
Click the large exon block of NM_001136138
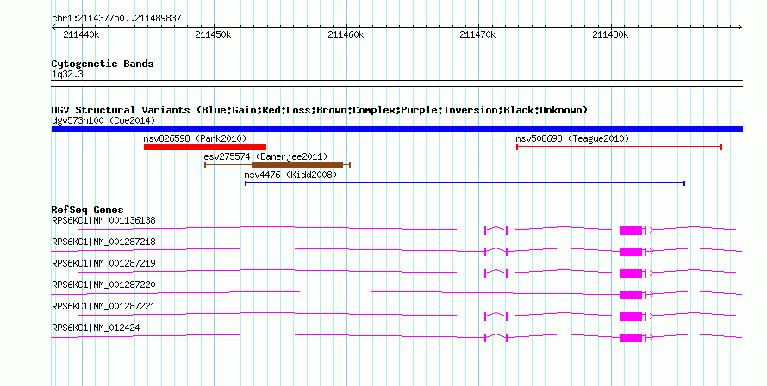(x=631, y=230)
